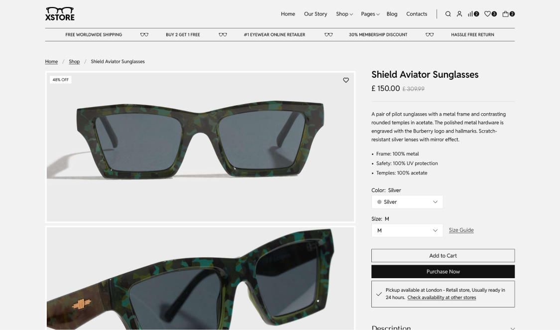The height and width of the screenshot is (330, 560).
Task: Click the Purchase Now button
Action: [443, 272]
